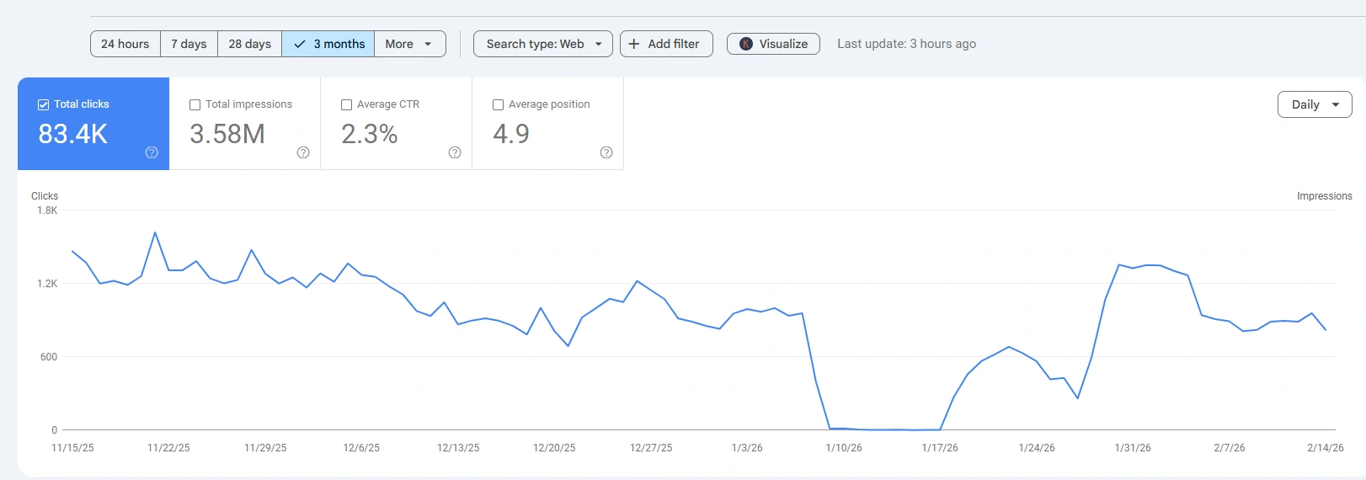Choose the 28 days date range
1366x480 pixels.
[249, 44]
